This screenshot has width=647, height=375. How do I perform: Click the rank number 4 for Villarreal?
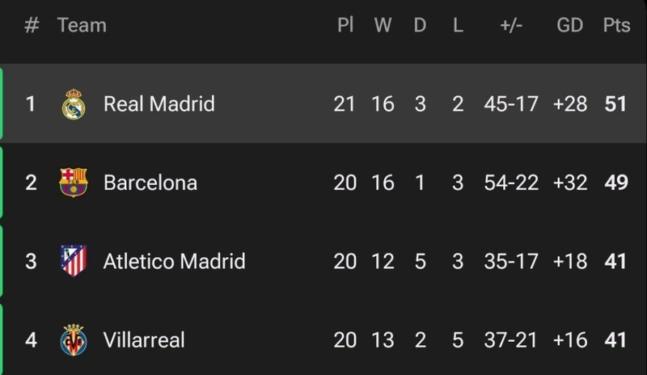[31, 339]
